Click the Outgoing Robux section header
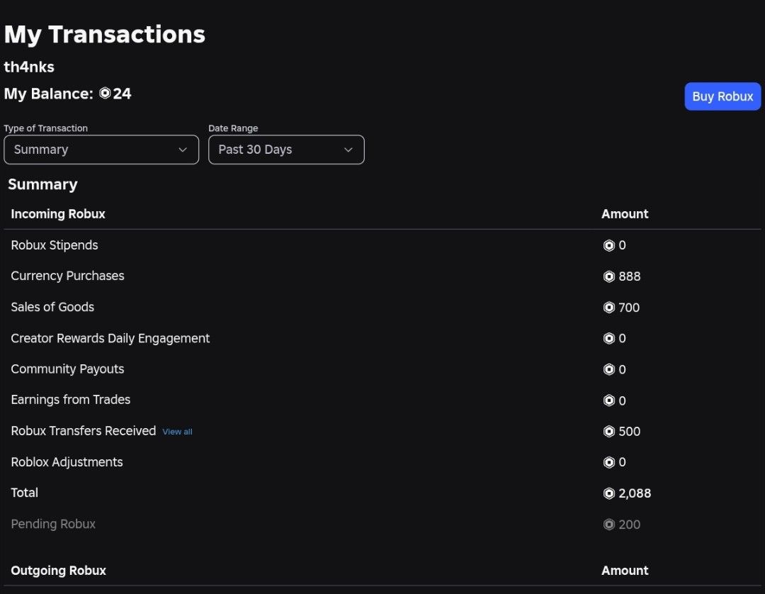The height and width of the screenshot is (594, 765). pos(58,571)
